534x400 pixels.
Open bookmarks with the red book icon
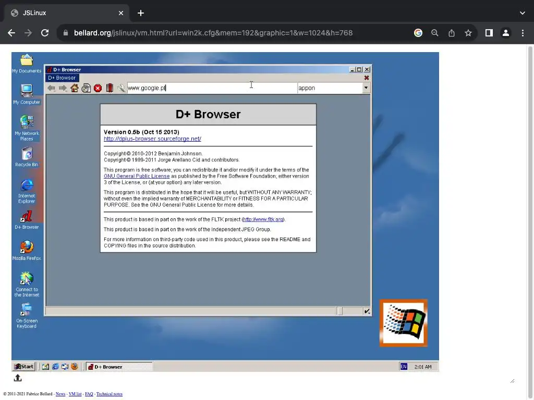coord(110,88)
